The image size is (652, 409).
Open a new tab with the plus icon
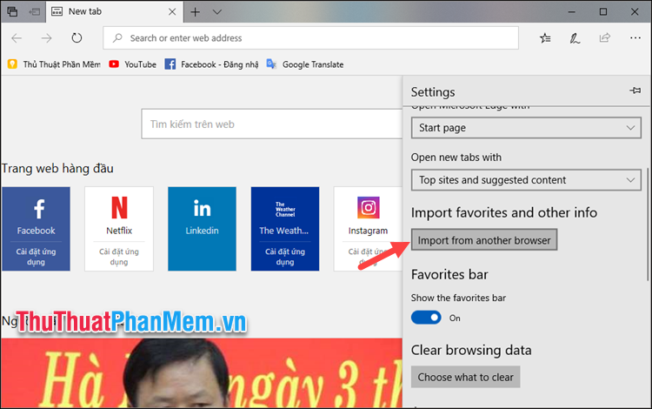pyautogui.click(x=195, y=12)
